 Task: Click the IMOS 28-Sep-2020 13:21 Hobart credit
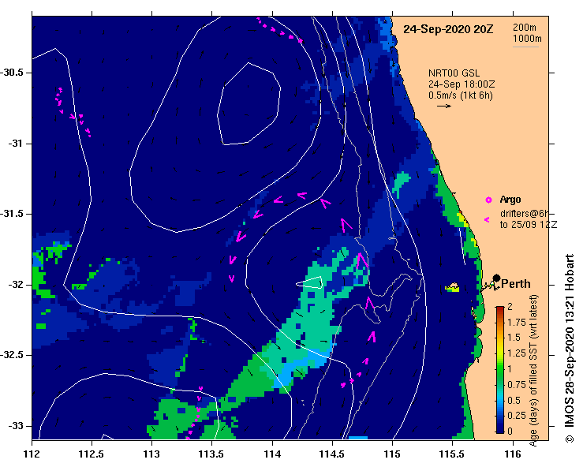click(x=570, y=348)
